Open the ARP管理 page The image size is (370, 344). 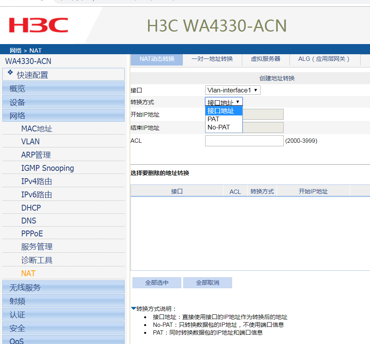pos(36,155)
